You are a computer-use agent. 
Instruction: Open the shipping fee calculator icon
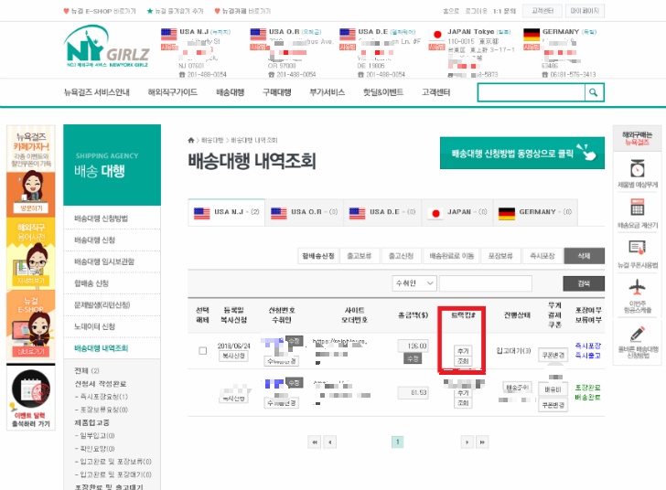pyautogui.click(x=637, y=208)
